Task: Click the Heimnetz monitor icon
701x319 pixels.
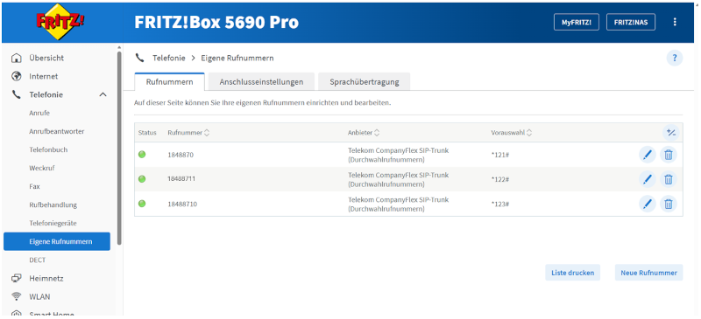Action: (16, 279)
